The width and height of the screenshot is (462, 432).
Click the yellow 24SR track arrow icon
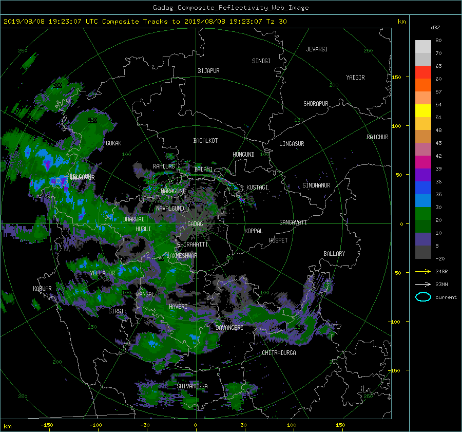pos(423,271)
